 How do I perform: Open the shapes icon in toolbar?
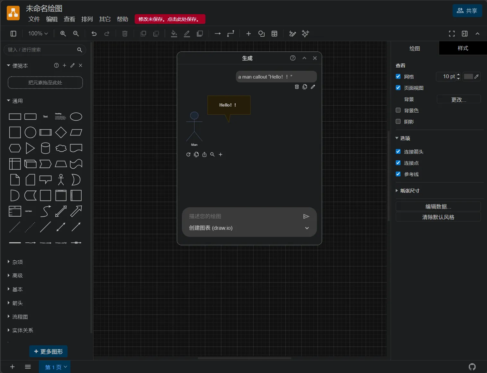(261, 33)
